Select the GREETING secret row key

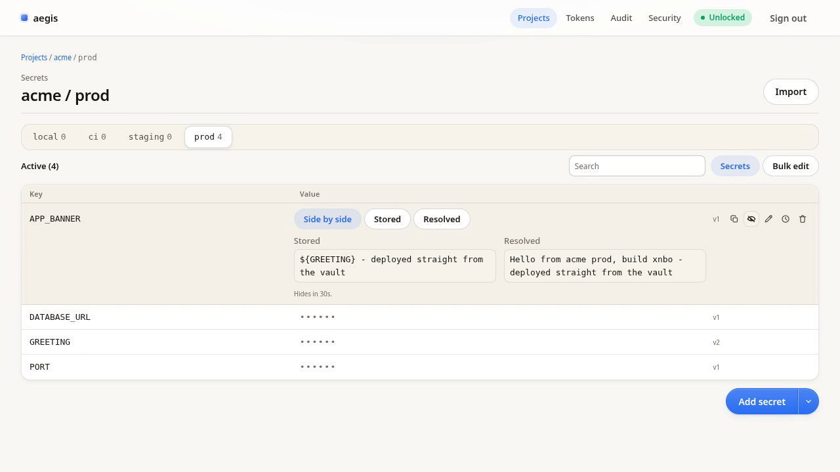[50, 342]
